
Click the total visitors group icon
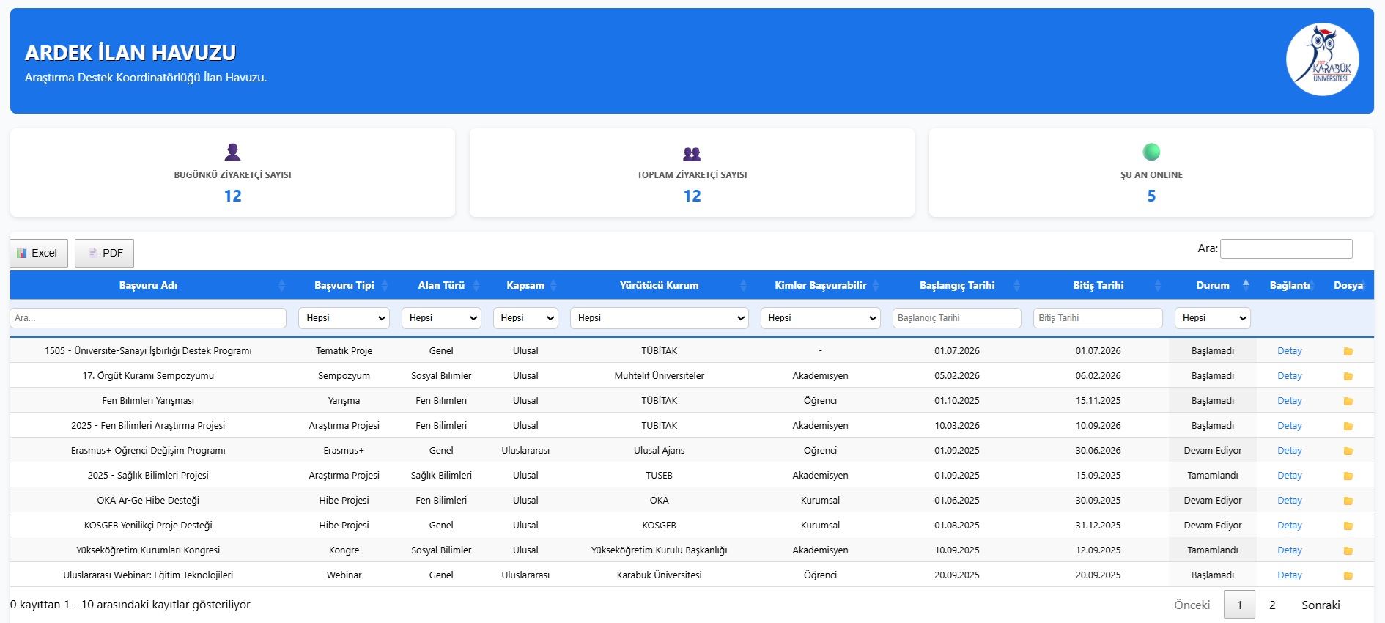coord(692,153)
